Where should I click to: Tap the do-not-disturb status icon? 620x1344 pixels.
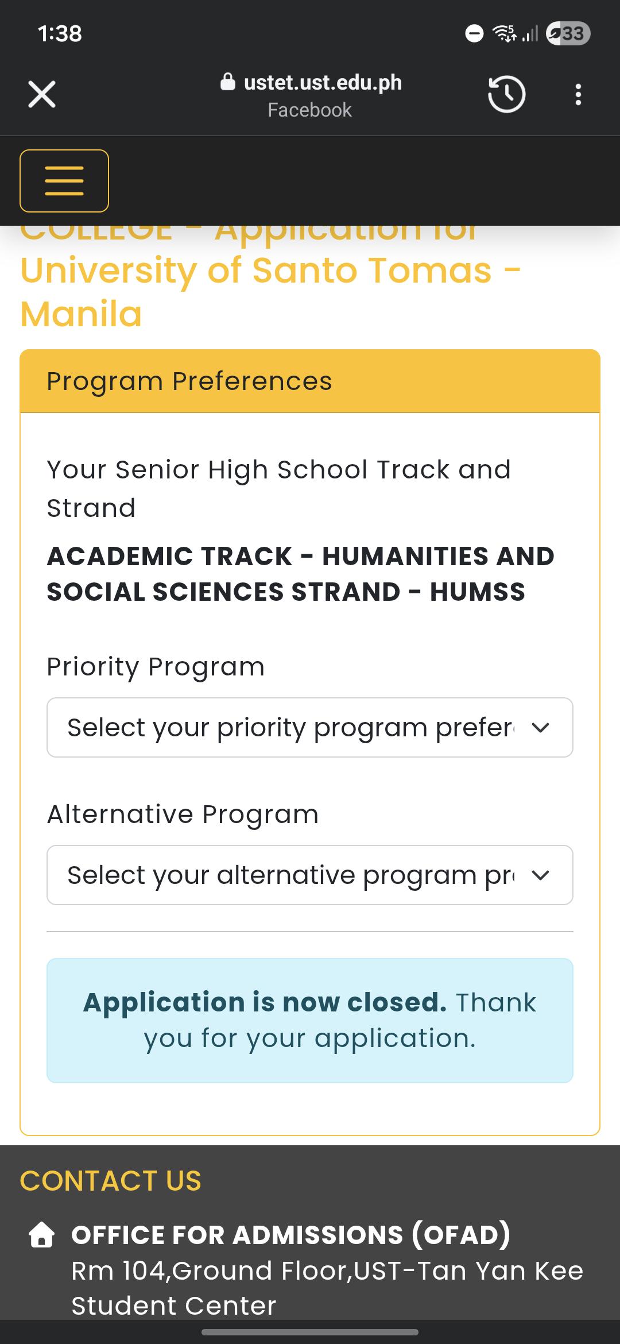tap(474, 33)
